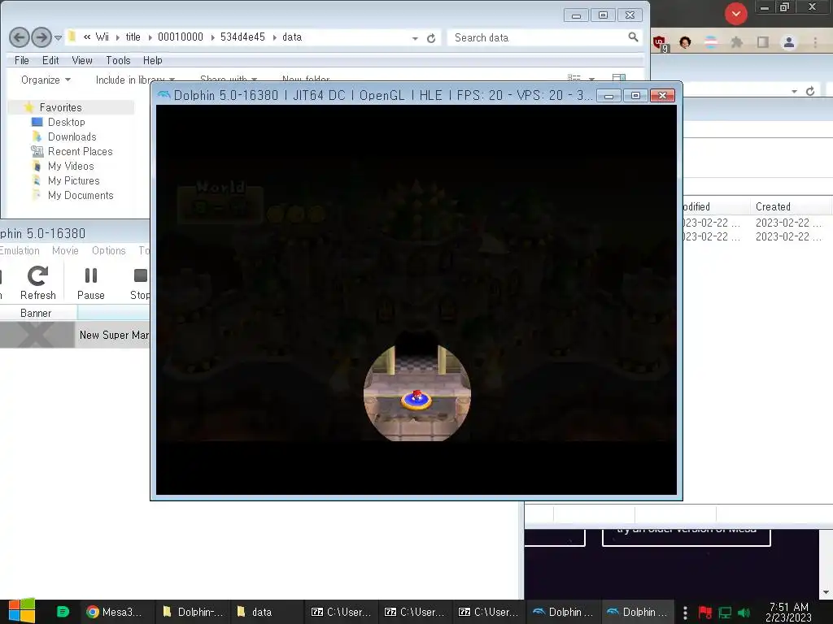The width and height of the screenshot is (833, 624).
Task: Open Emulation menu in Dolphin main window
Action: click(20, 250)
